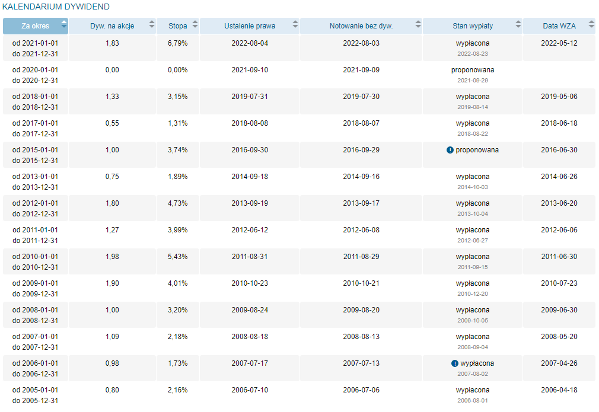Select WZA date 2006-04-18
The height and width of the screenshot is (412, 599).
click(559, 391)
